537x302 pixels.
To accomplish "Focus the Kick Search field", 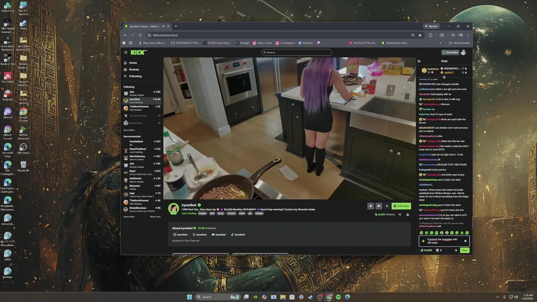I will point(297,52).
